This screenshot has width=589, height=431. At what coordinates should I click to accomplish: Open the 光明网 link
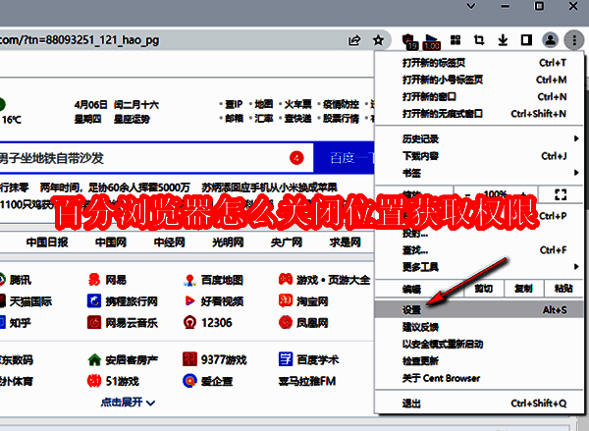pos(228,242)
